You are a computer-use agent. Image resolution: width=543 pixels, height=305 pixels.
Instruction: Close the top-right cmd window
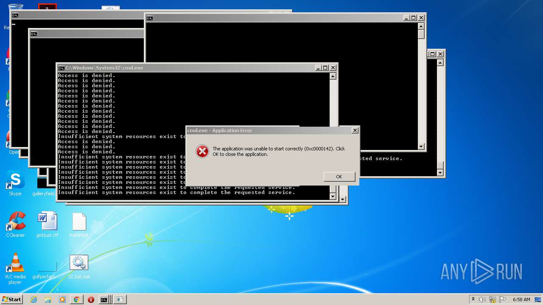click(x=421, y=18)
